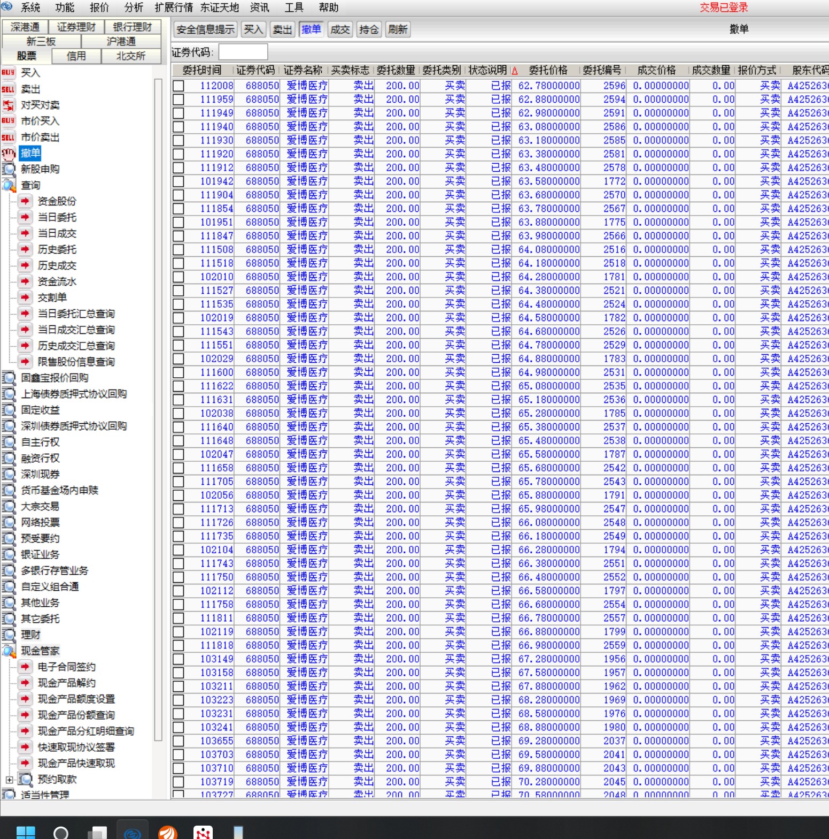Click the SELL icon beside 市价卖出
The width and height of the screenshot is (829, 839).
(x=8, y=137)
